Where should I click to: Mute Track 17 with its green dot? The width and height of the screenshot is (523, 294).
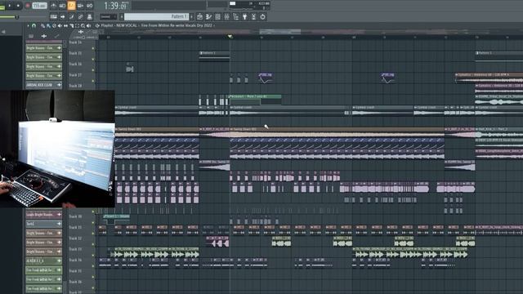(93, 81)
